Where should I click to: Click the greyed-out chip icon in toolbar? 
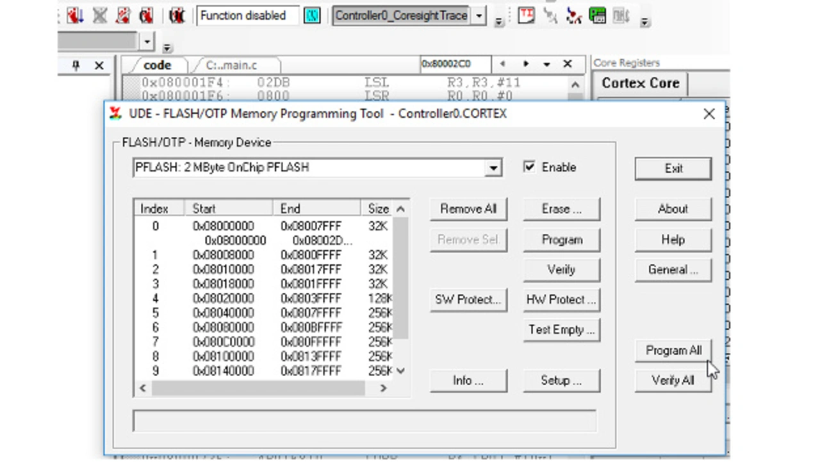621,15
